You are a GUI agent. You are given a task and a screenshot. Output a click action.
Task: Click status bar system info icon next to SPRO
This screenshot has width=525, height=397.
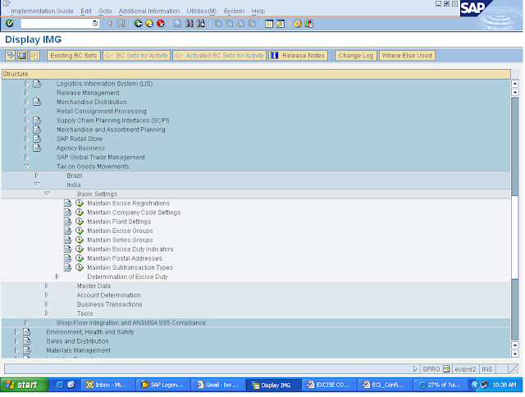point(446,369)
